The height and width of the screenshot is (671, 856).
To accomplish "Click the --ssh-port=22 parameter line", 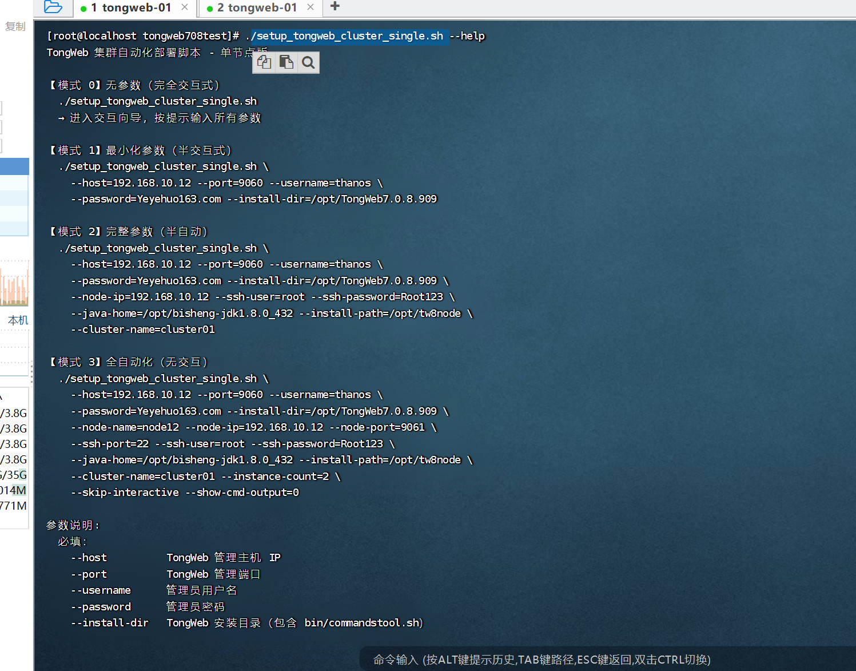I will [233, 444].
